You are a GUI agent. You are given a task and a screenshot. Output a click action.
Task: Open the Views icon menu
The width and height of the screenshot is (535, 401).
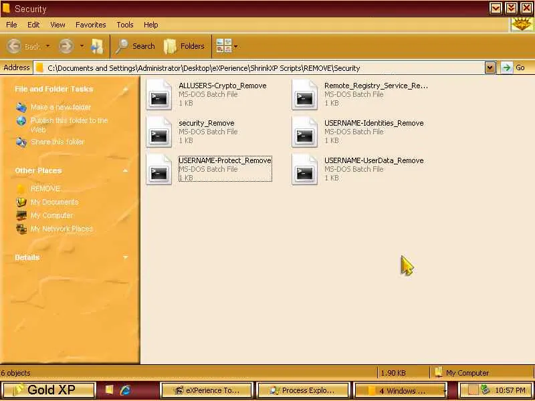224,45
